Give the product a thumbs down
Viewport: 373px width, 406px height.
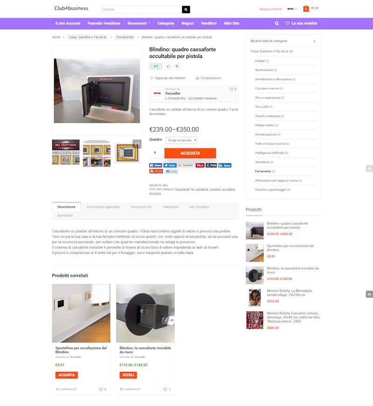[178, 66]
